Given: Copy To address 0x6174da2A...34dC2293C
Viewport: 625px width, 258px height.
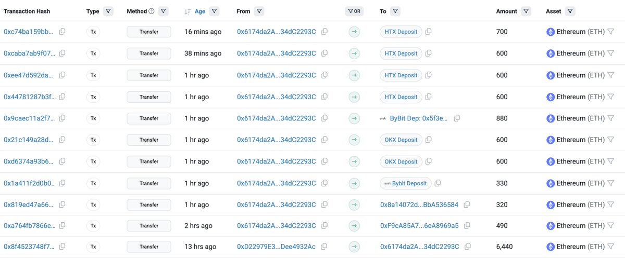Looking at the screenshot, I should [467, 247].
